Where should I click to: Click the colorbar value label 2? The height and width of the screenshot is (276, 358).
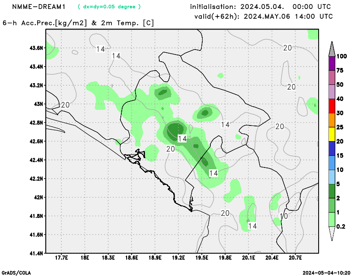338,198
